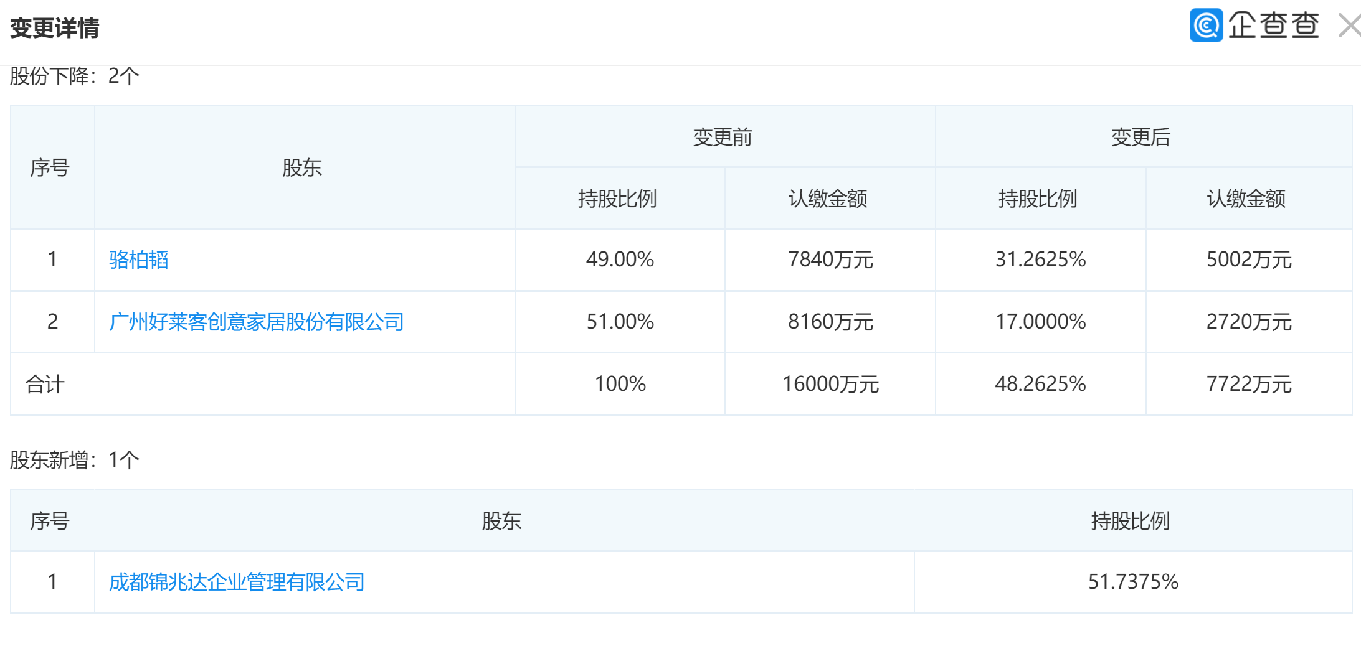Click the 51.00% shareholding cell
Image resolution: width=1361 pixels, height=646 pixels.
620,322
